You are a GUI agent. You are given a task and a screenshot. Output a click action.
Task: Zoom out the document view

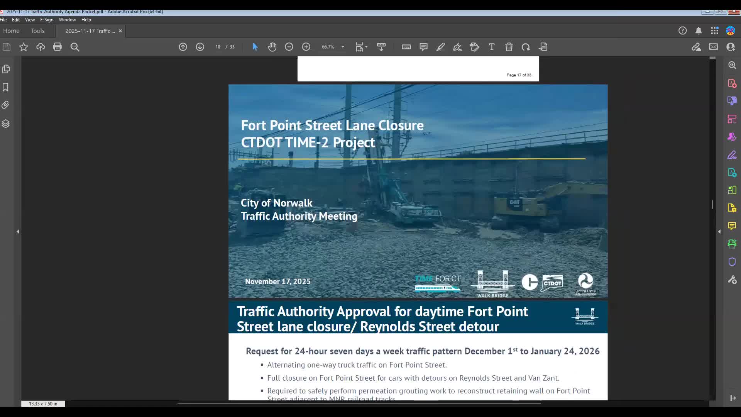289,47
